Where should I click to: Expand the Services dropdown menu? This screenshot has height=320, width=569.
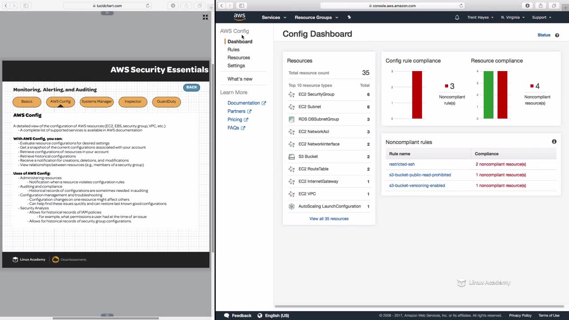coord(274,17)
